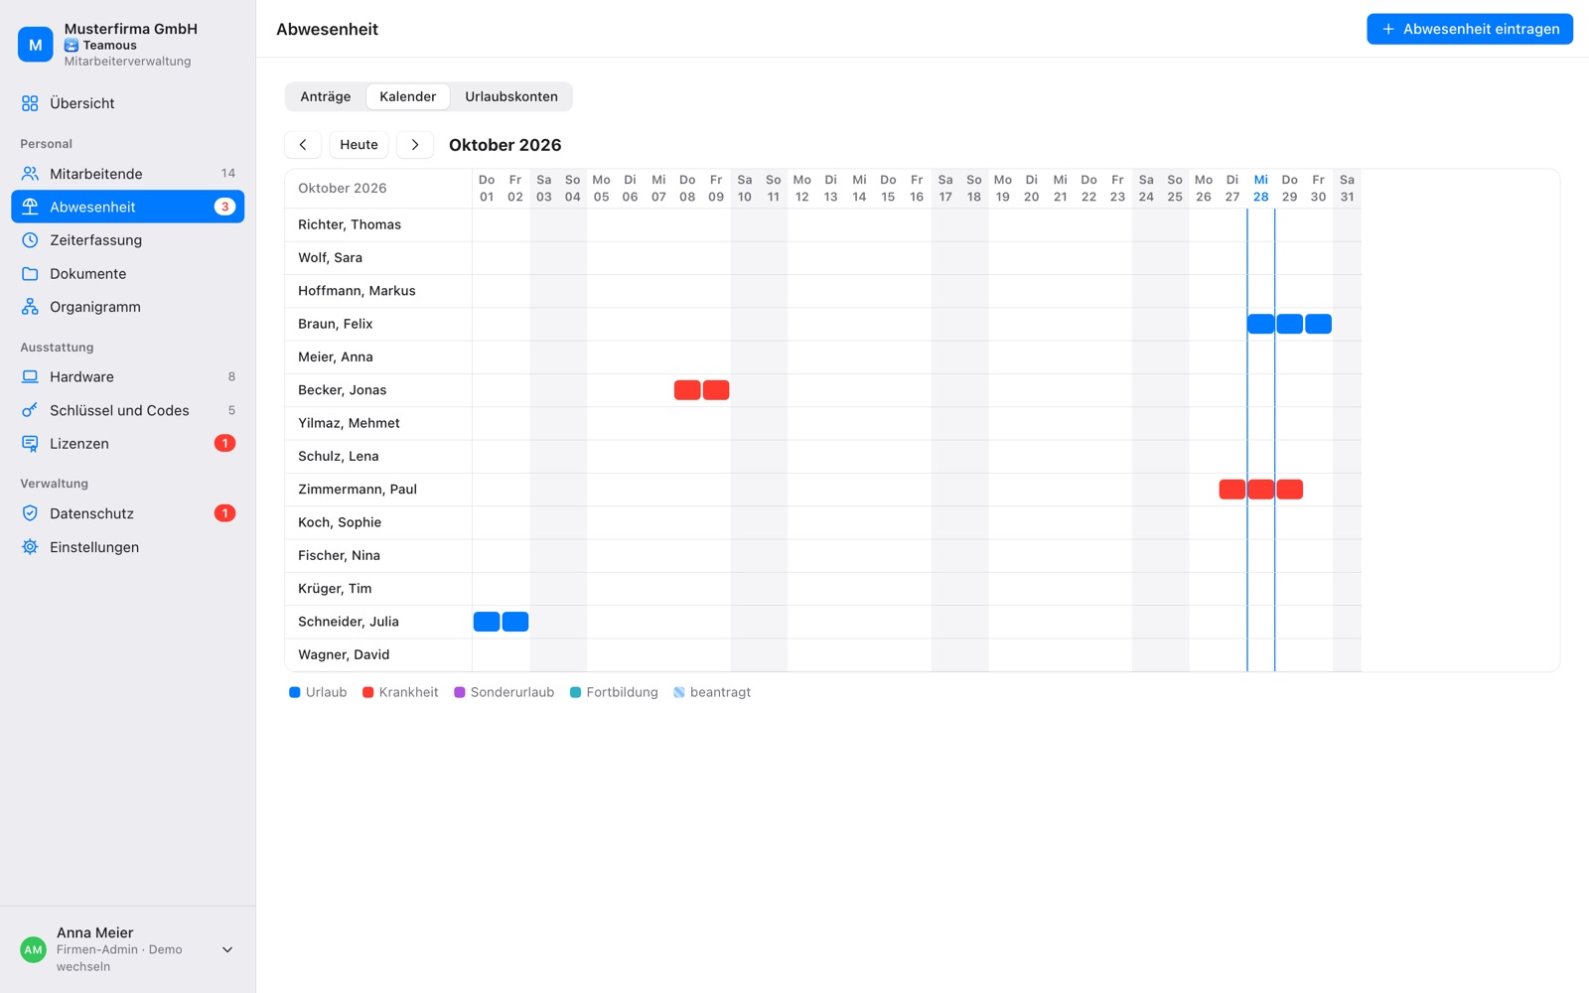This screenshot has width=1589, height=993.
Task: Select employee row Richter, Thomas
Action: (x=823, y=224)
